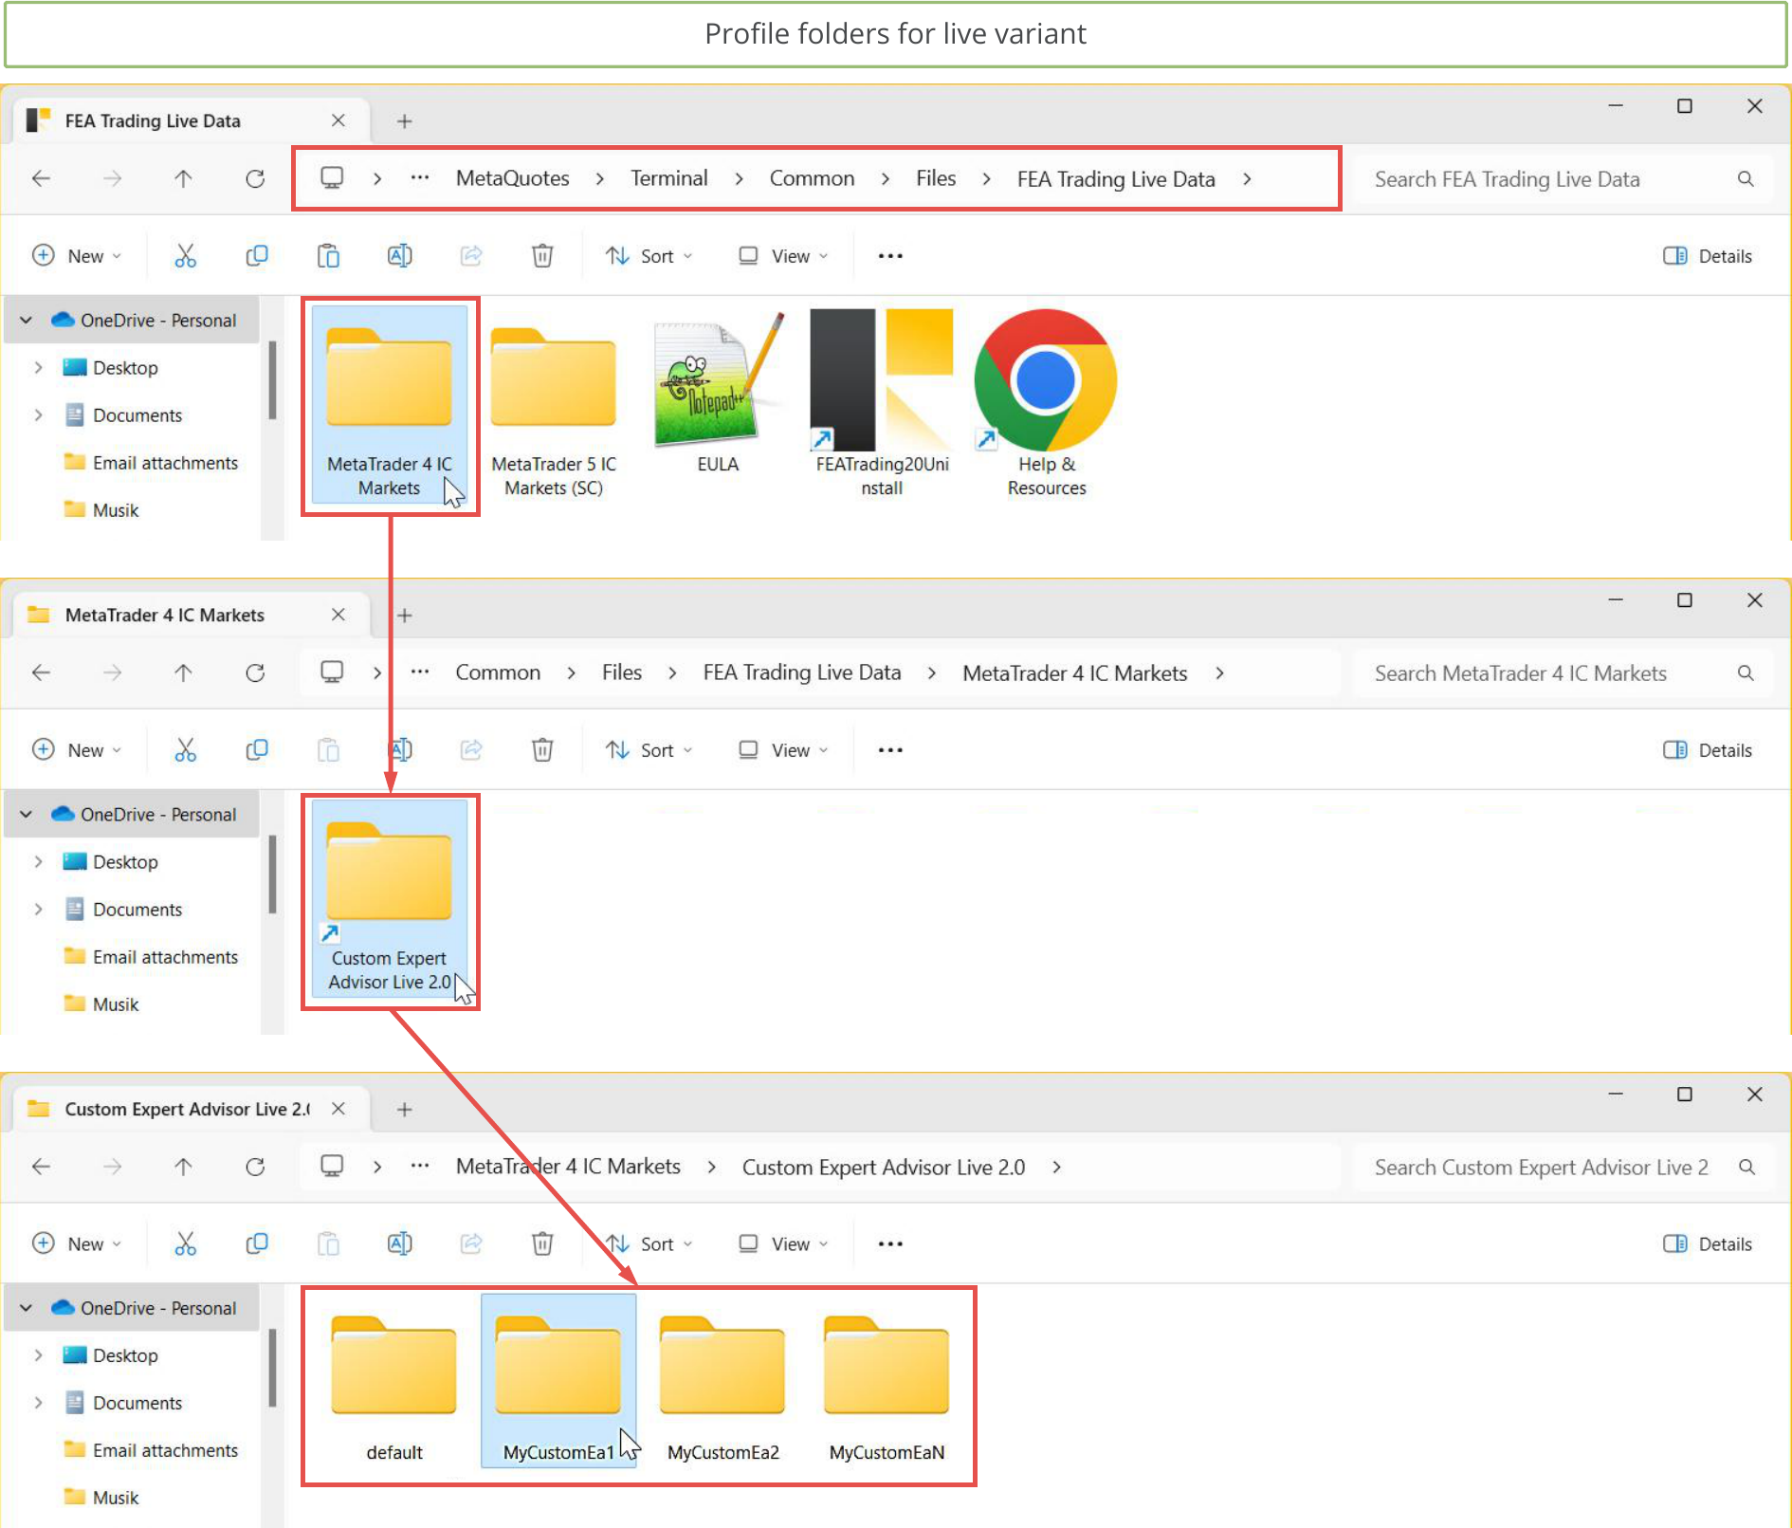
Task: Click Delete trash icon in Custom Expert Advisor Live window
Action: [542, 1244]
